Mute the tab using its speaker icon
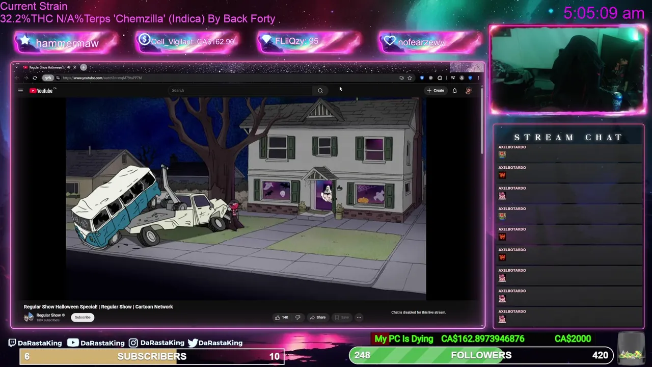Viewport: 652px width, 367px height. pos(69,67)
